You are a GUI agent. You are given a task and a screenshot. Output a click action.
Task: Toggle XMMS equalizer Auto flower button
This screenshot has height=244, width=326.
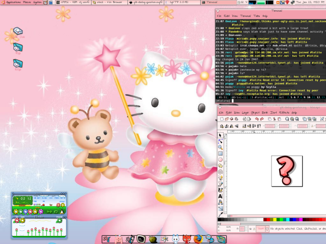point(22,220)
